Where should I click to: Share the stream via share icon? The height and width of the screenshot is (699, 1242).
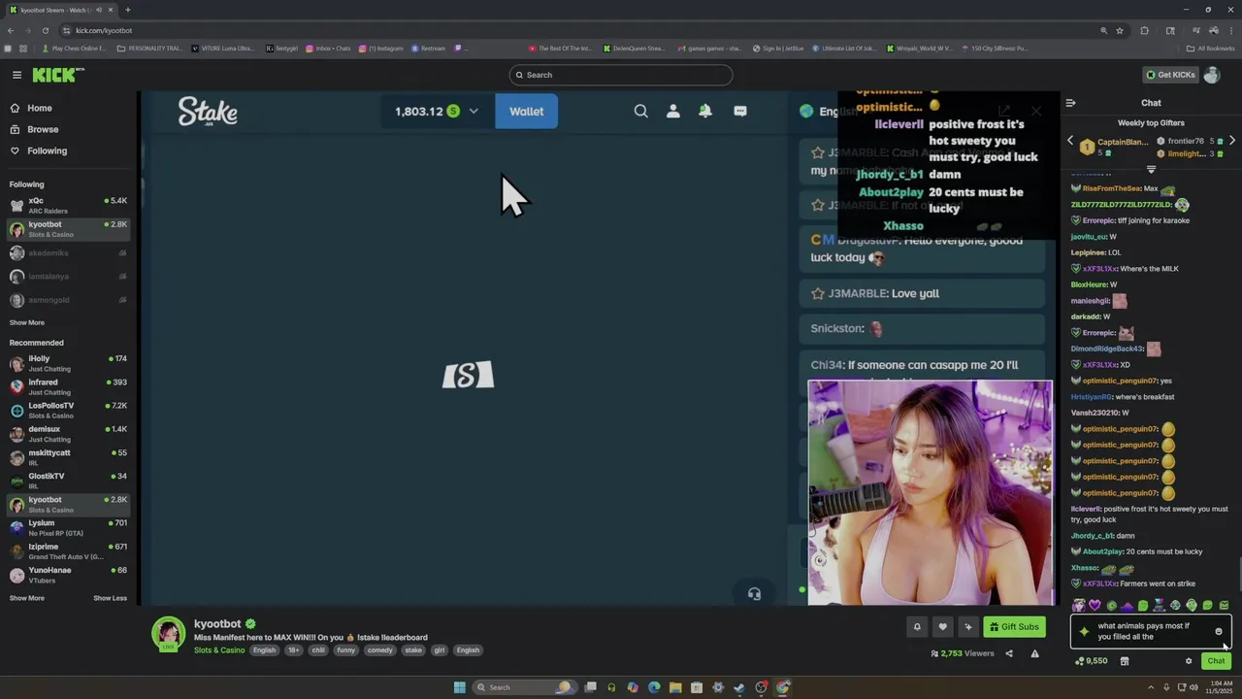[1009, 653]
